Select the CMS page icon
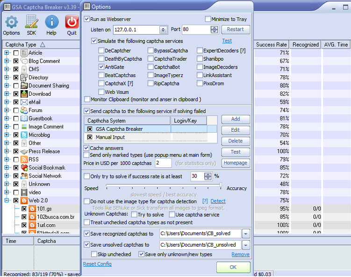Screen dimensions: 351x277 pyautogui.click(x=24, y=69)
